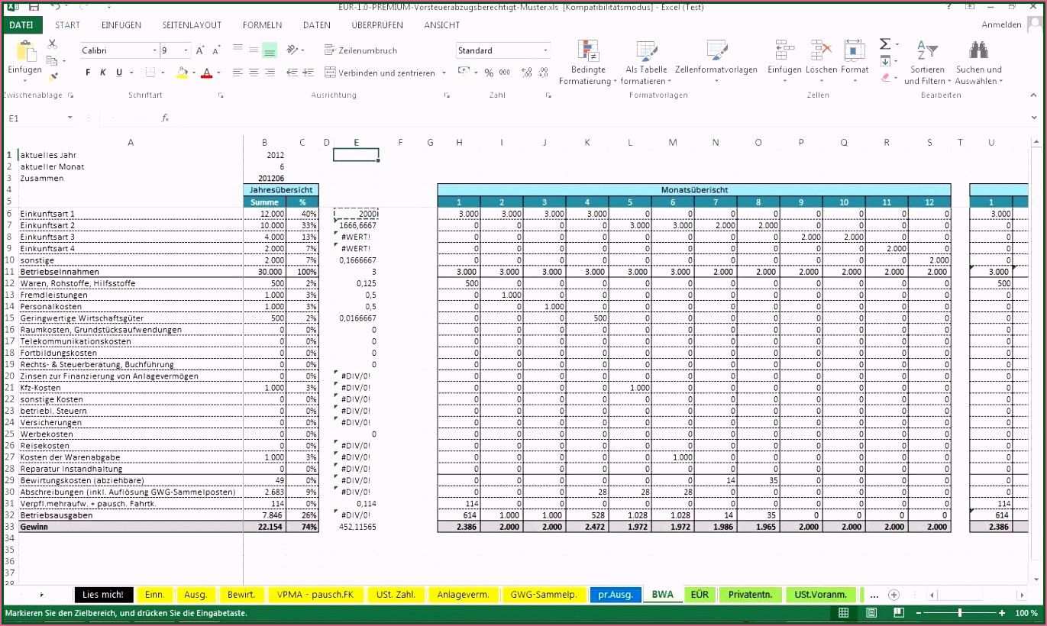The height and width of the screenshot is (626, 1047).
Task: Open the Anlageverm. sheet tab
Action: pos(463,595)
